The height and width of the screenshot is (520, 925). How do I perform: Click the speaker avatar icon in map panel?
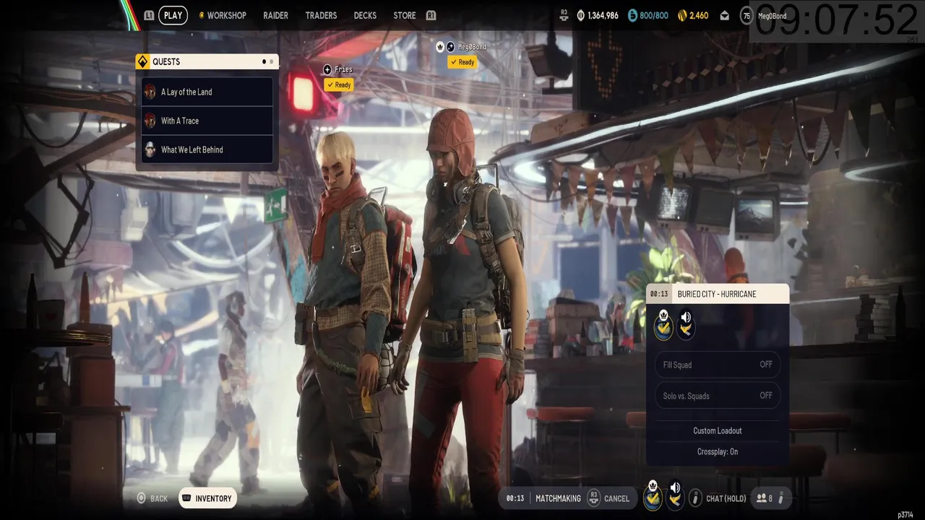coord(686,325)
